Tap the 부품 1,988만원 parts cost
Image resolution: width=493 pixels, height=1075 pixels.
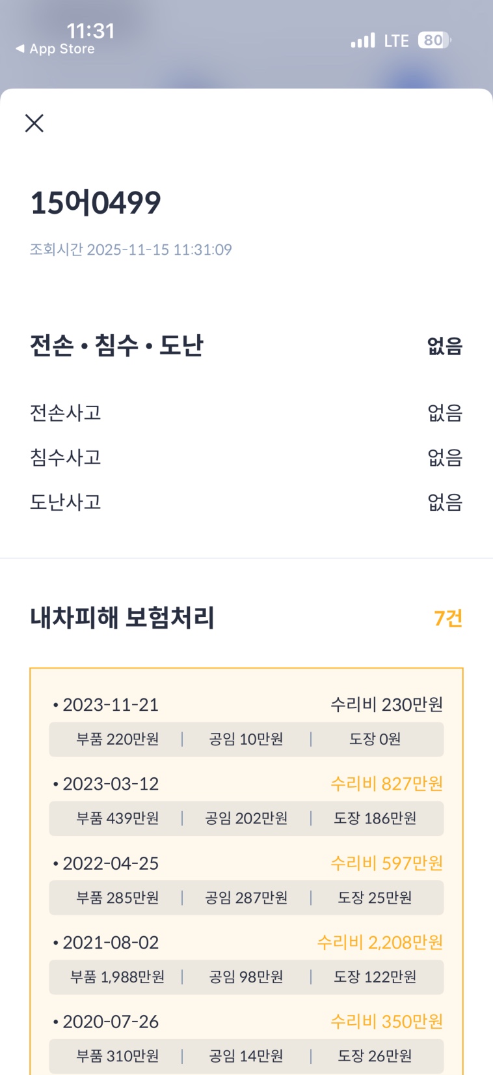[118, 977]
